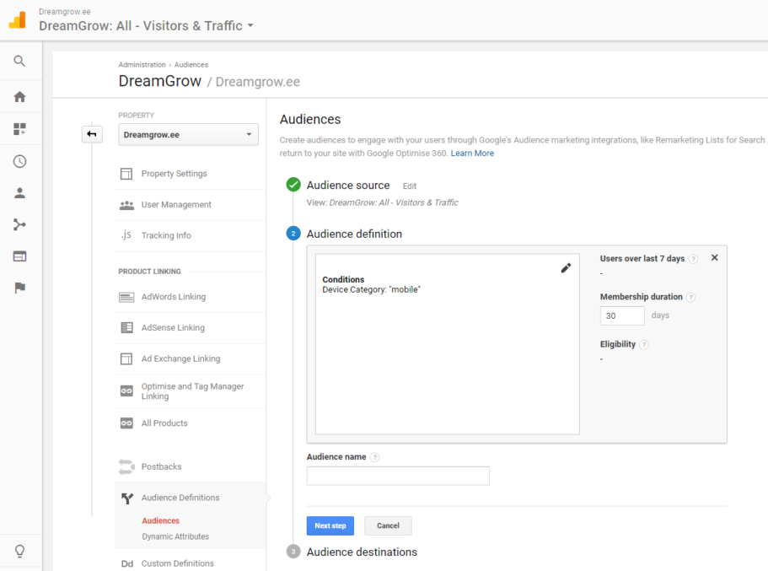Open the Dreamgrow.ee property dropdown

click(188, 134)
